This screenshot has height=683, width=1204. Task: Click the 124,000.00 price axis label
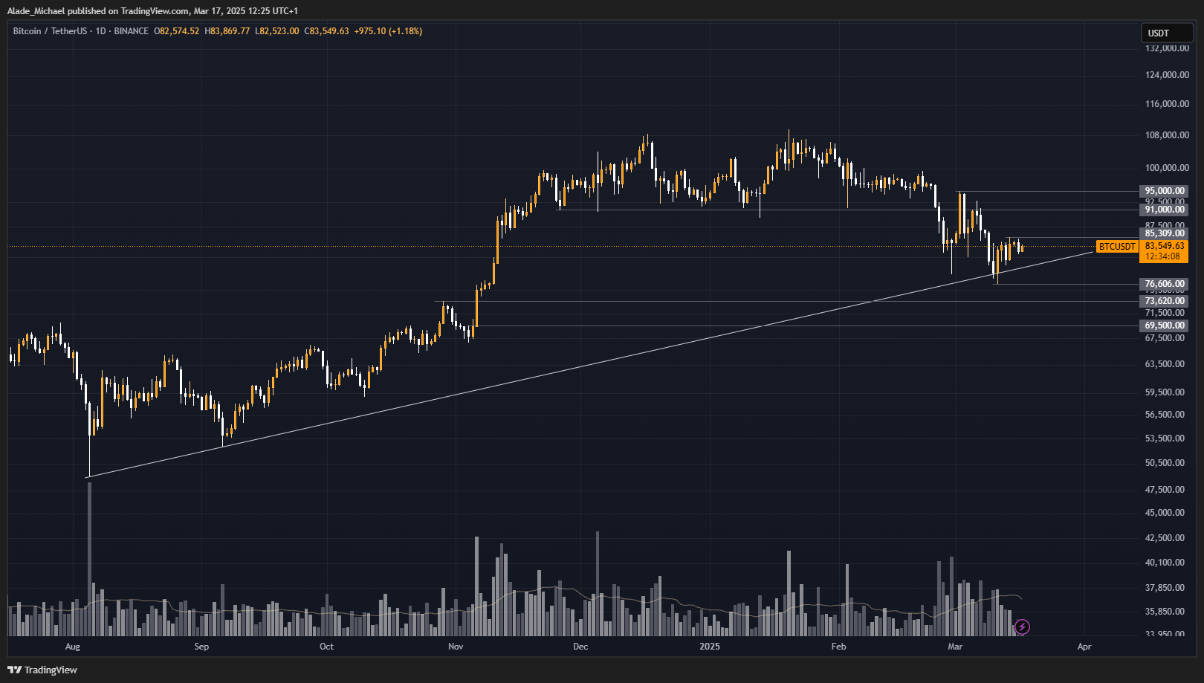pyautogui.click(x=1167, y=75)
